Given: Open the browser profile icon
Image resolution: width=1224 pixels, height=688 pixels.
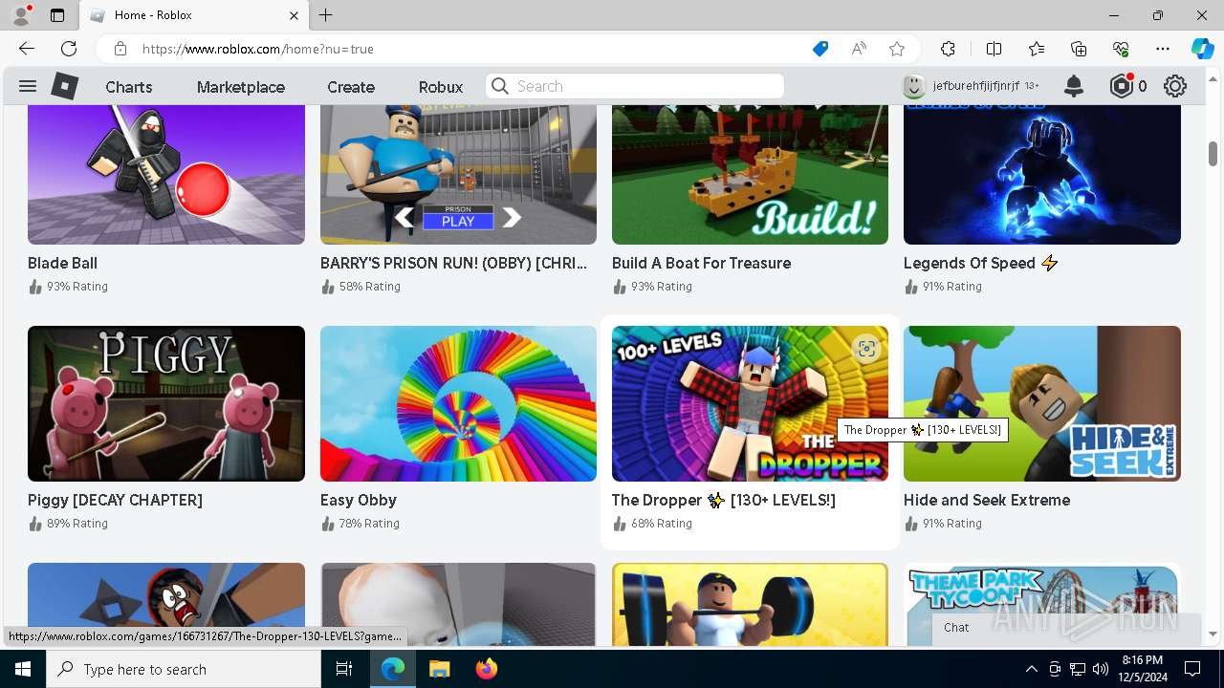Looking at the screenshot, I should click(x=21, y=15).
